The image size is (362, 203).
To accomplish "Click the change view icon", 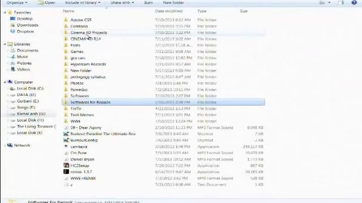I will (x=322, y=3).
